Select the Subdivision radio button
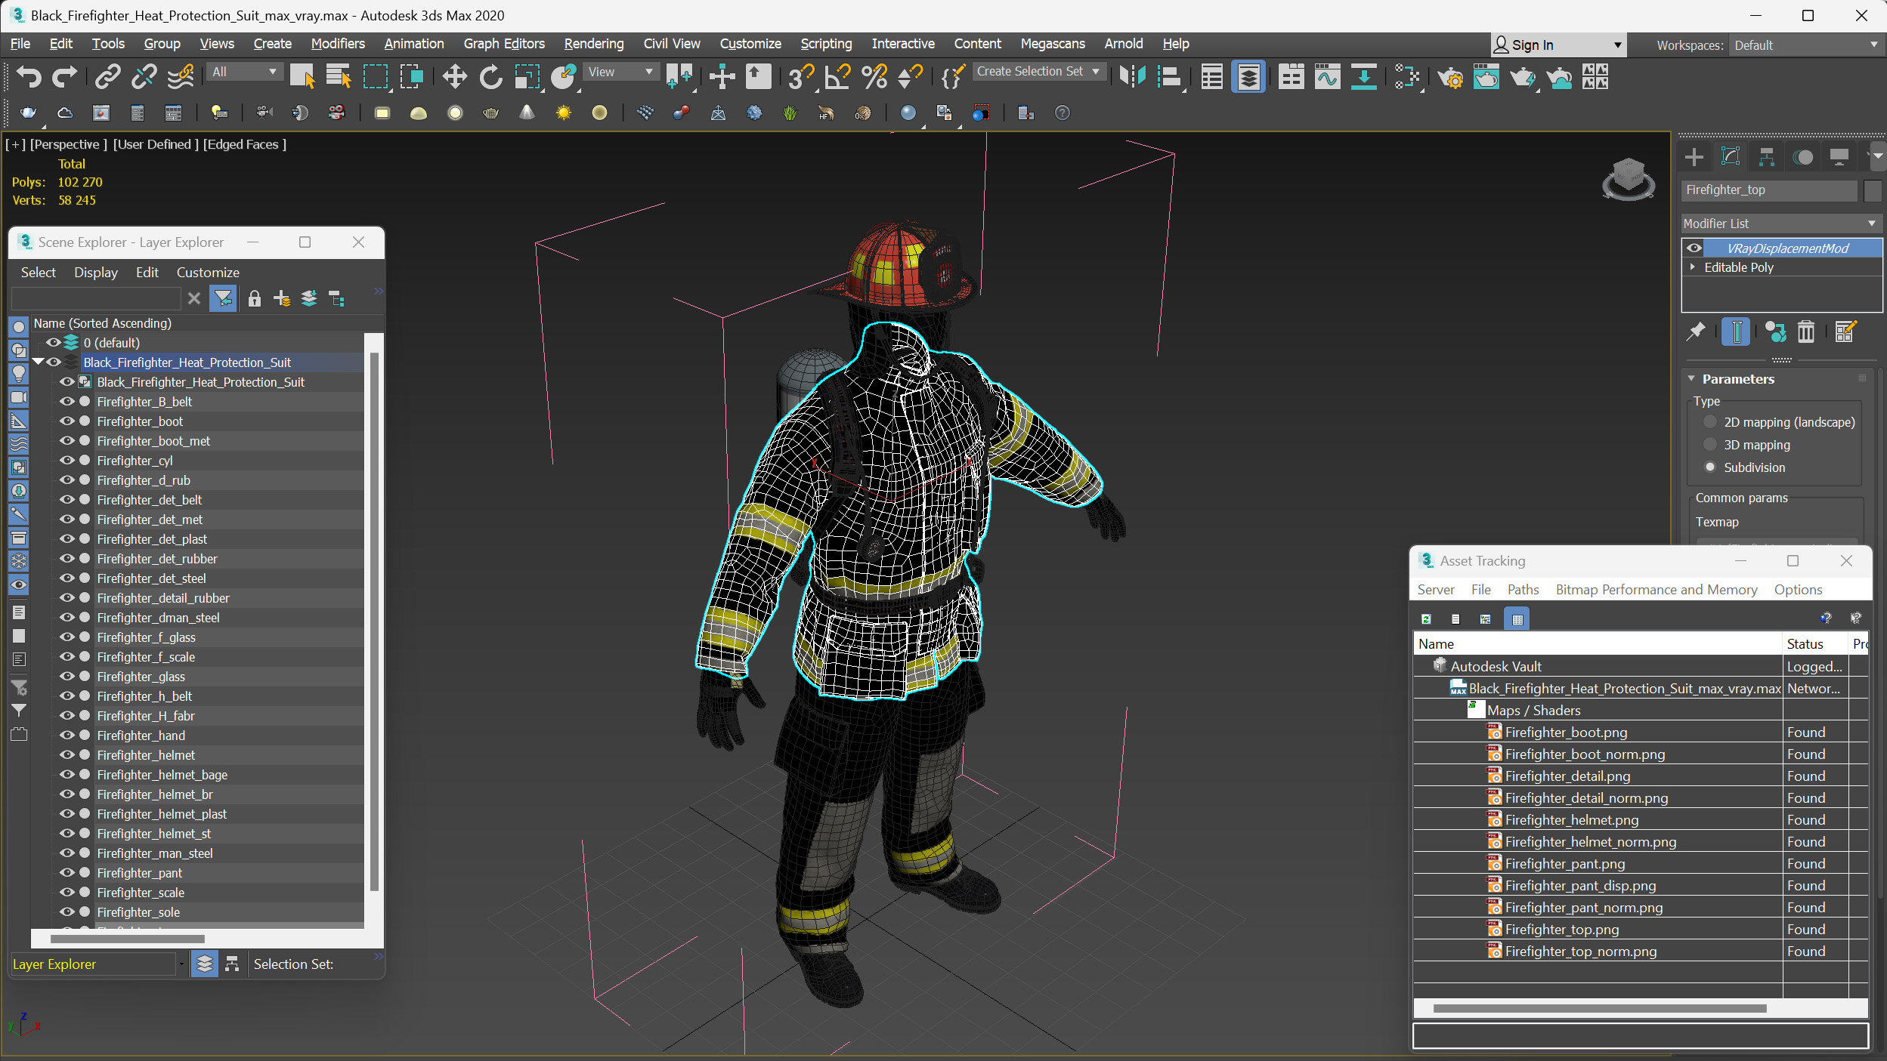This screenshot has height=1061, width=1887. point(1709,467)
